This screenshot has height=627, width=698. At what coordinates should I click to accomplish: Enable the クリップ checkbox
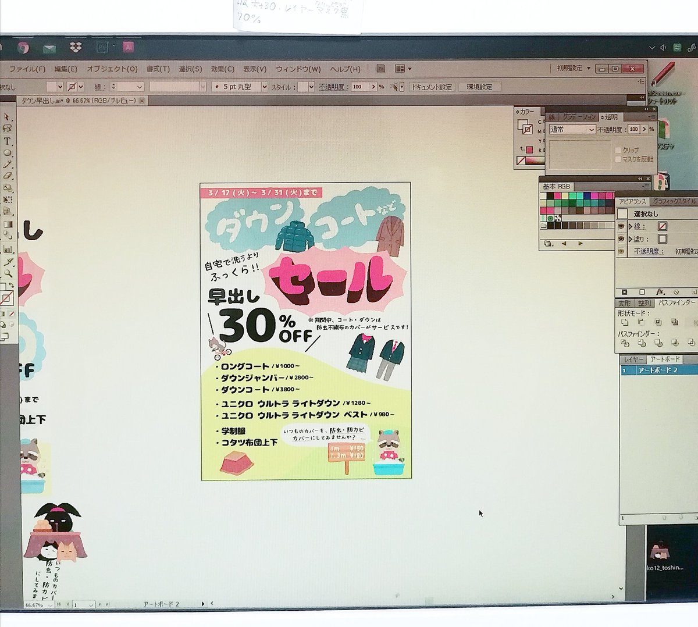618,150
